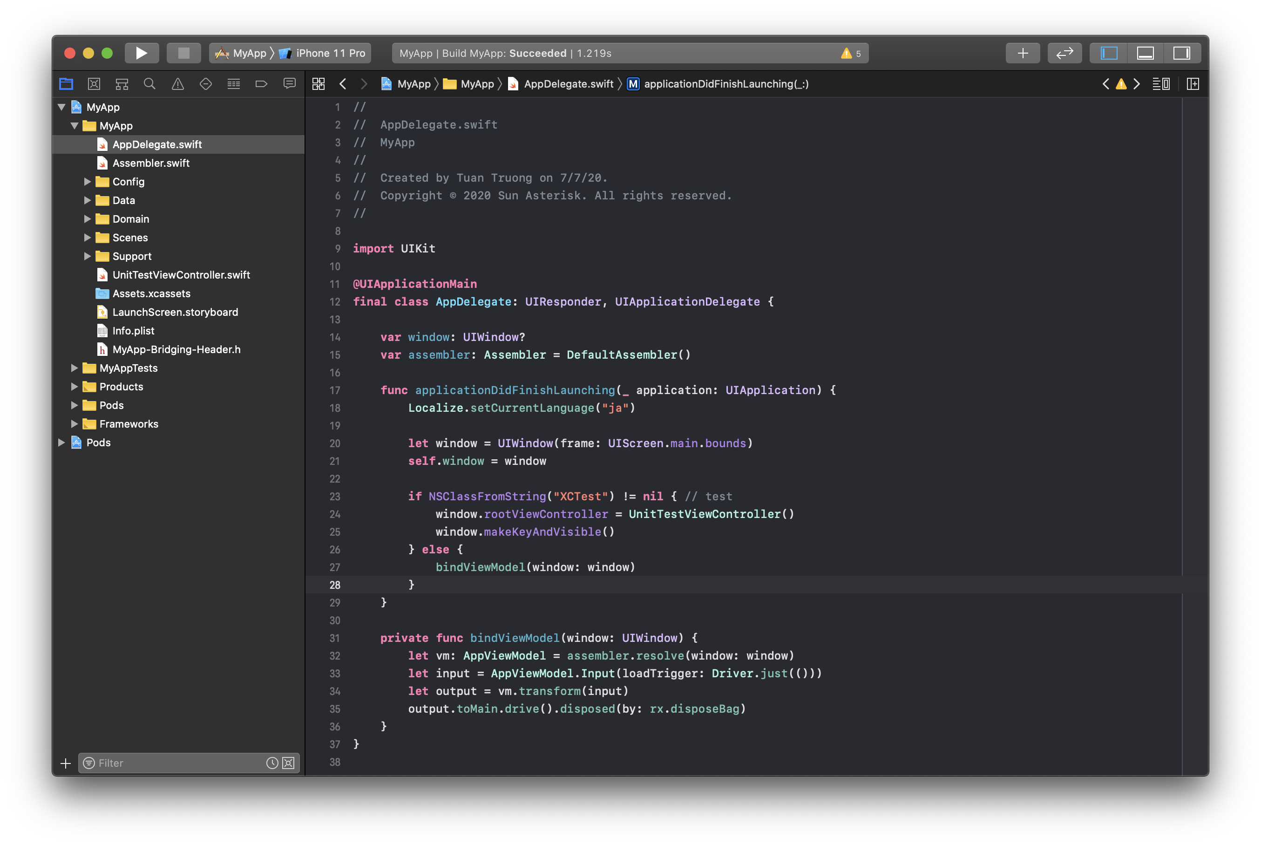Click the Run (play) button
Image resolution: width=1261 pixels, height=845 pixels.
pyautogui.click(x=141, y=53)
